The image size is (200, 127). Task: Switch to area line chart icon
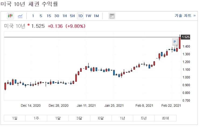20,16
